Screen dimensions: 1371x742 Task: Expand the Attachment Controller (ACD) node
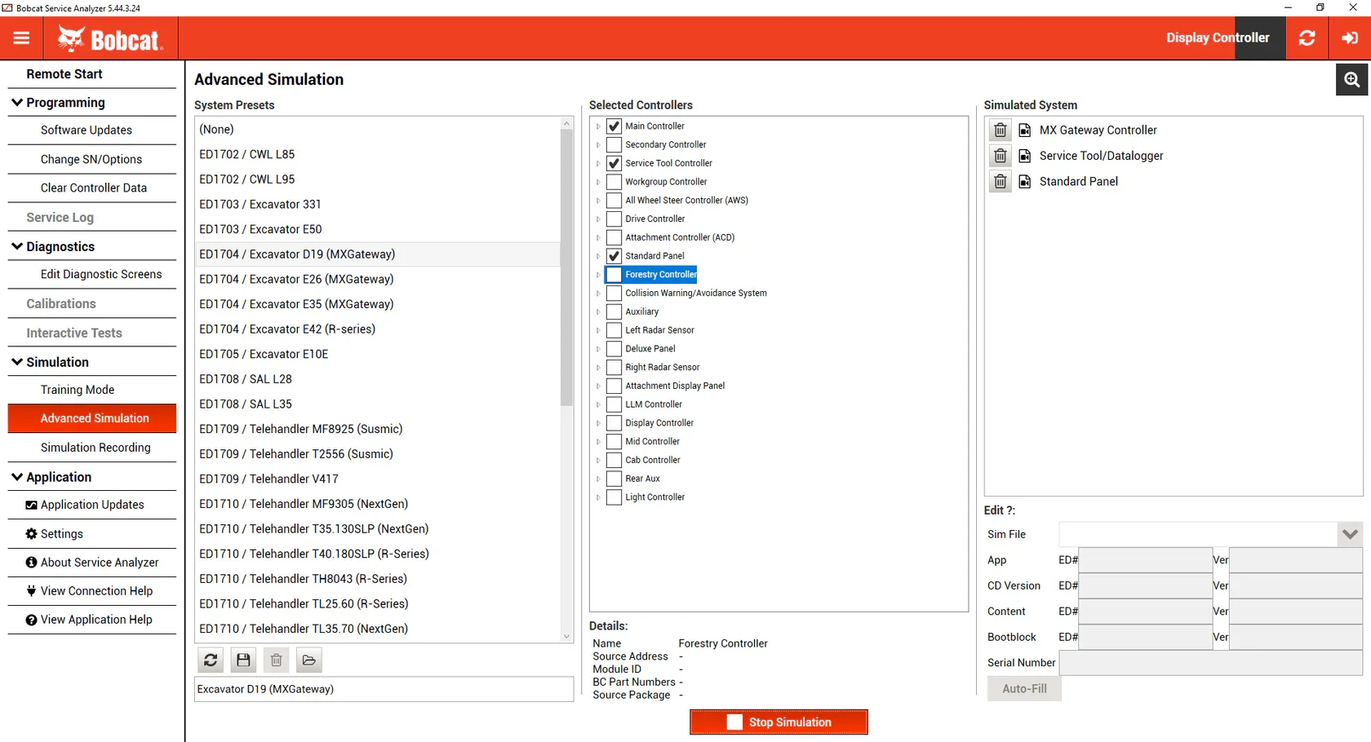(x=598, y=238)
